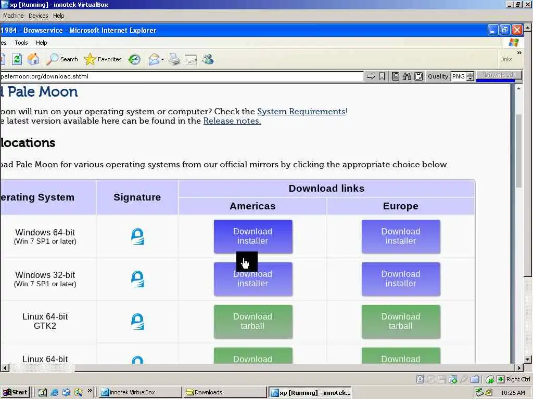Click the palemoon.org address bar
The width and height of the screenshot is (533, 399).
coord(182,76)
